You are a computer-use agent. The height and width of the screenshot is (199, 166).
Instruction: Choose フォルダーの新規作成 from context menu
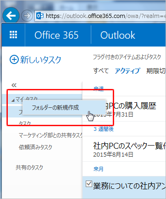click(64, 108)
